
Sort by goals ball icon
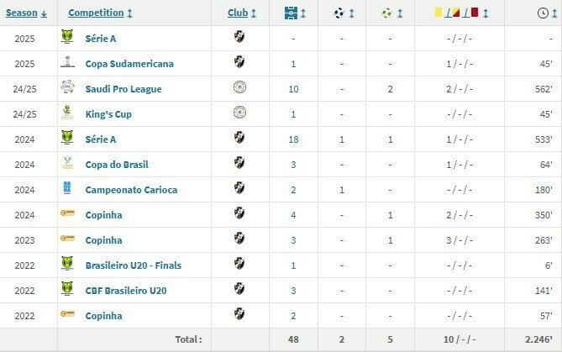(338, 13)
